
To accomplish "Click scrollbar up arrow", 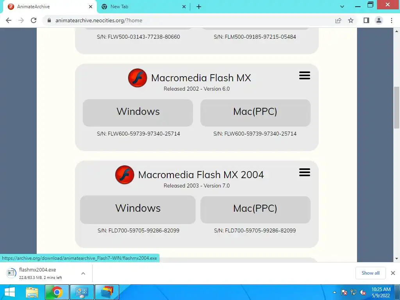I will pyautogui.click(x=397, y=31).
